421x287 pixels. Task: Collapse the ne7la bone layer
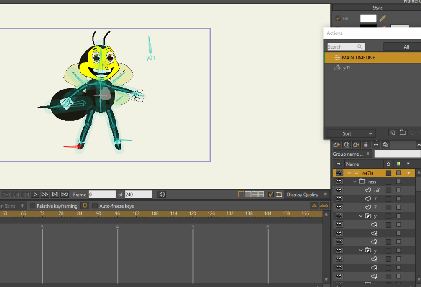click(x=349, y=173)
